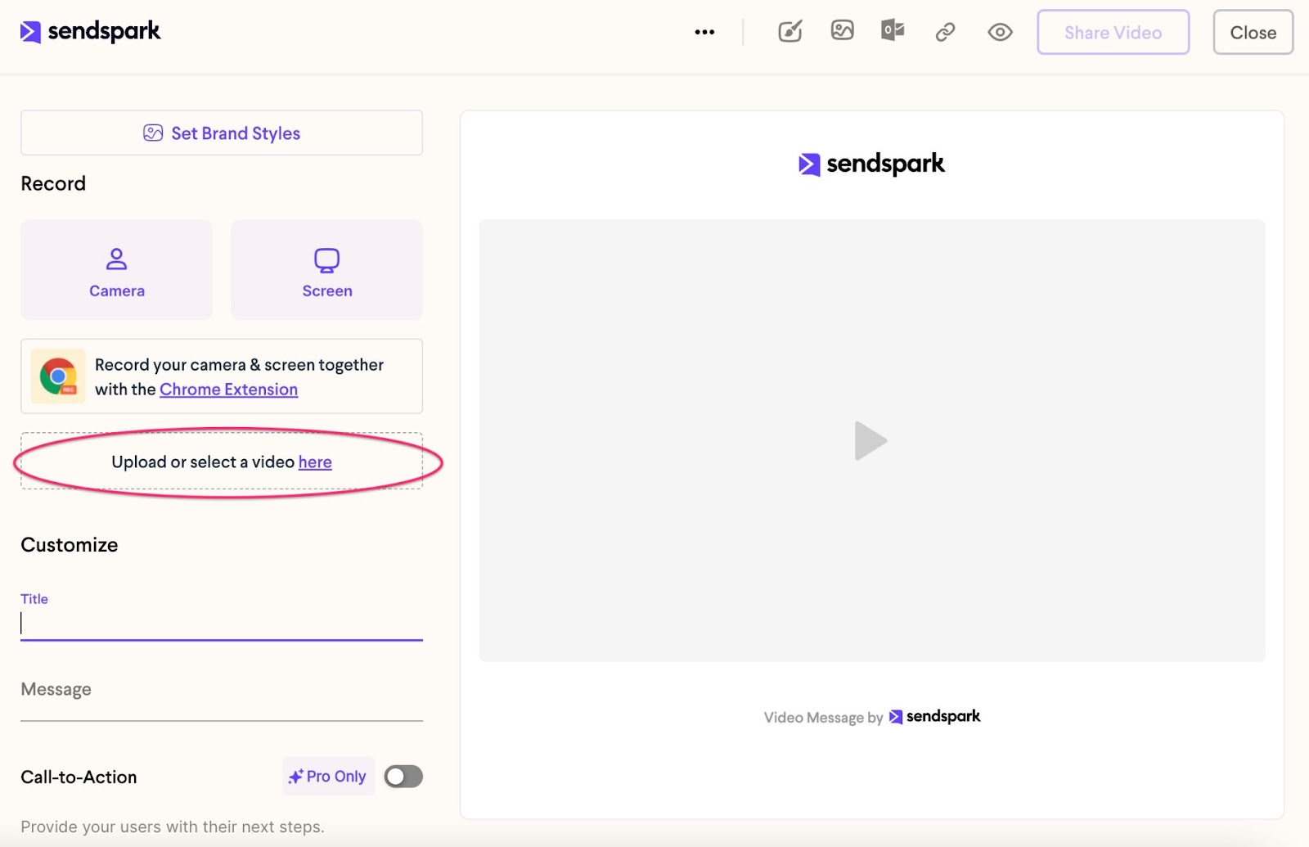Click the Sendspark logo in the preview panel
Screen dimensions: 1309x847
871,164
